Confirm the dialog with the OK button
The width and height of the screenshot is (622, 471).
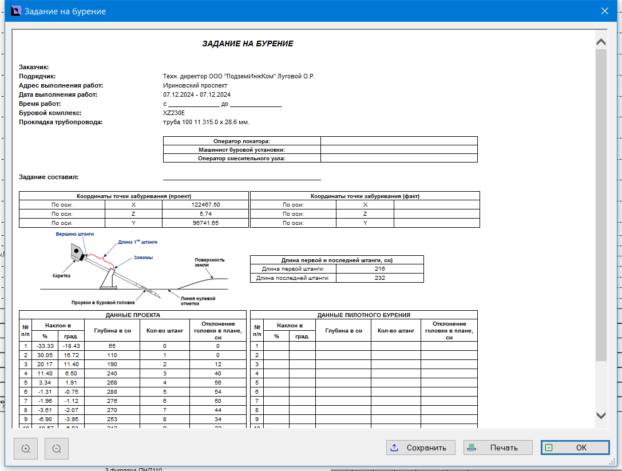[x=575, y=448]
